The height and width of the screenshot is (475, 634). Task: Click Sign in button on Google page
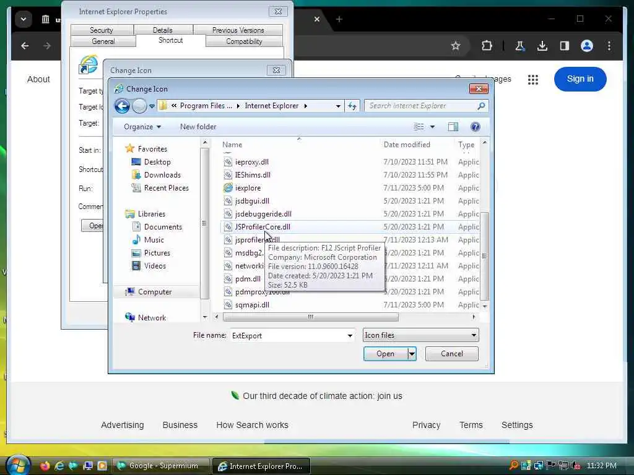point(580,79)
